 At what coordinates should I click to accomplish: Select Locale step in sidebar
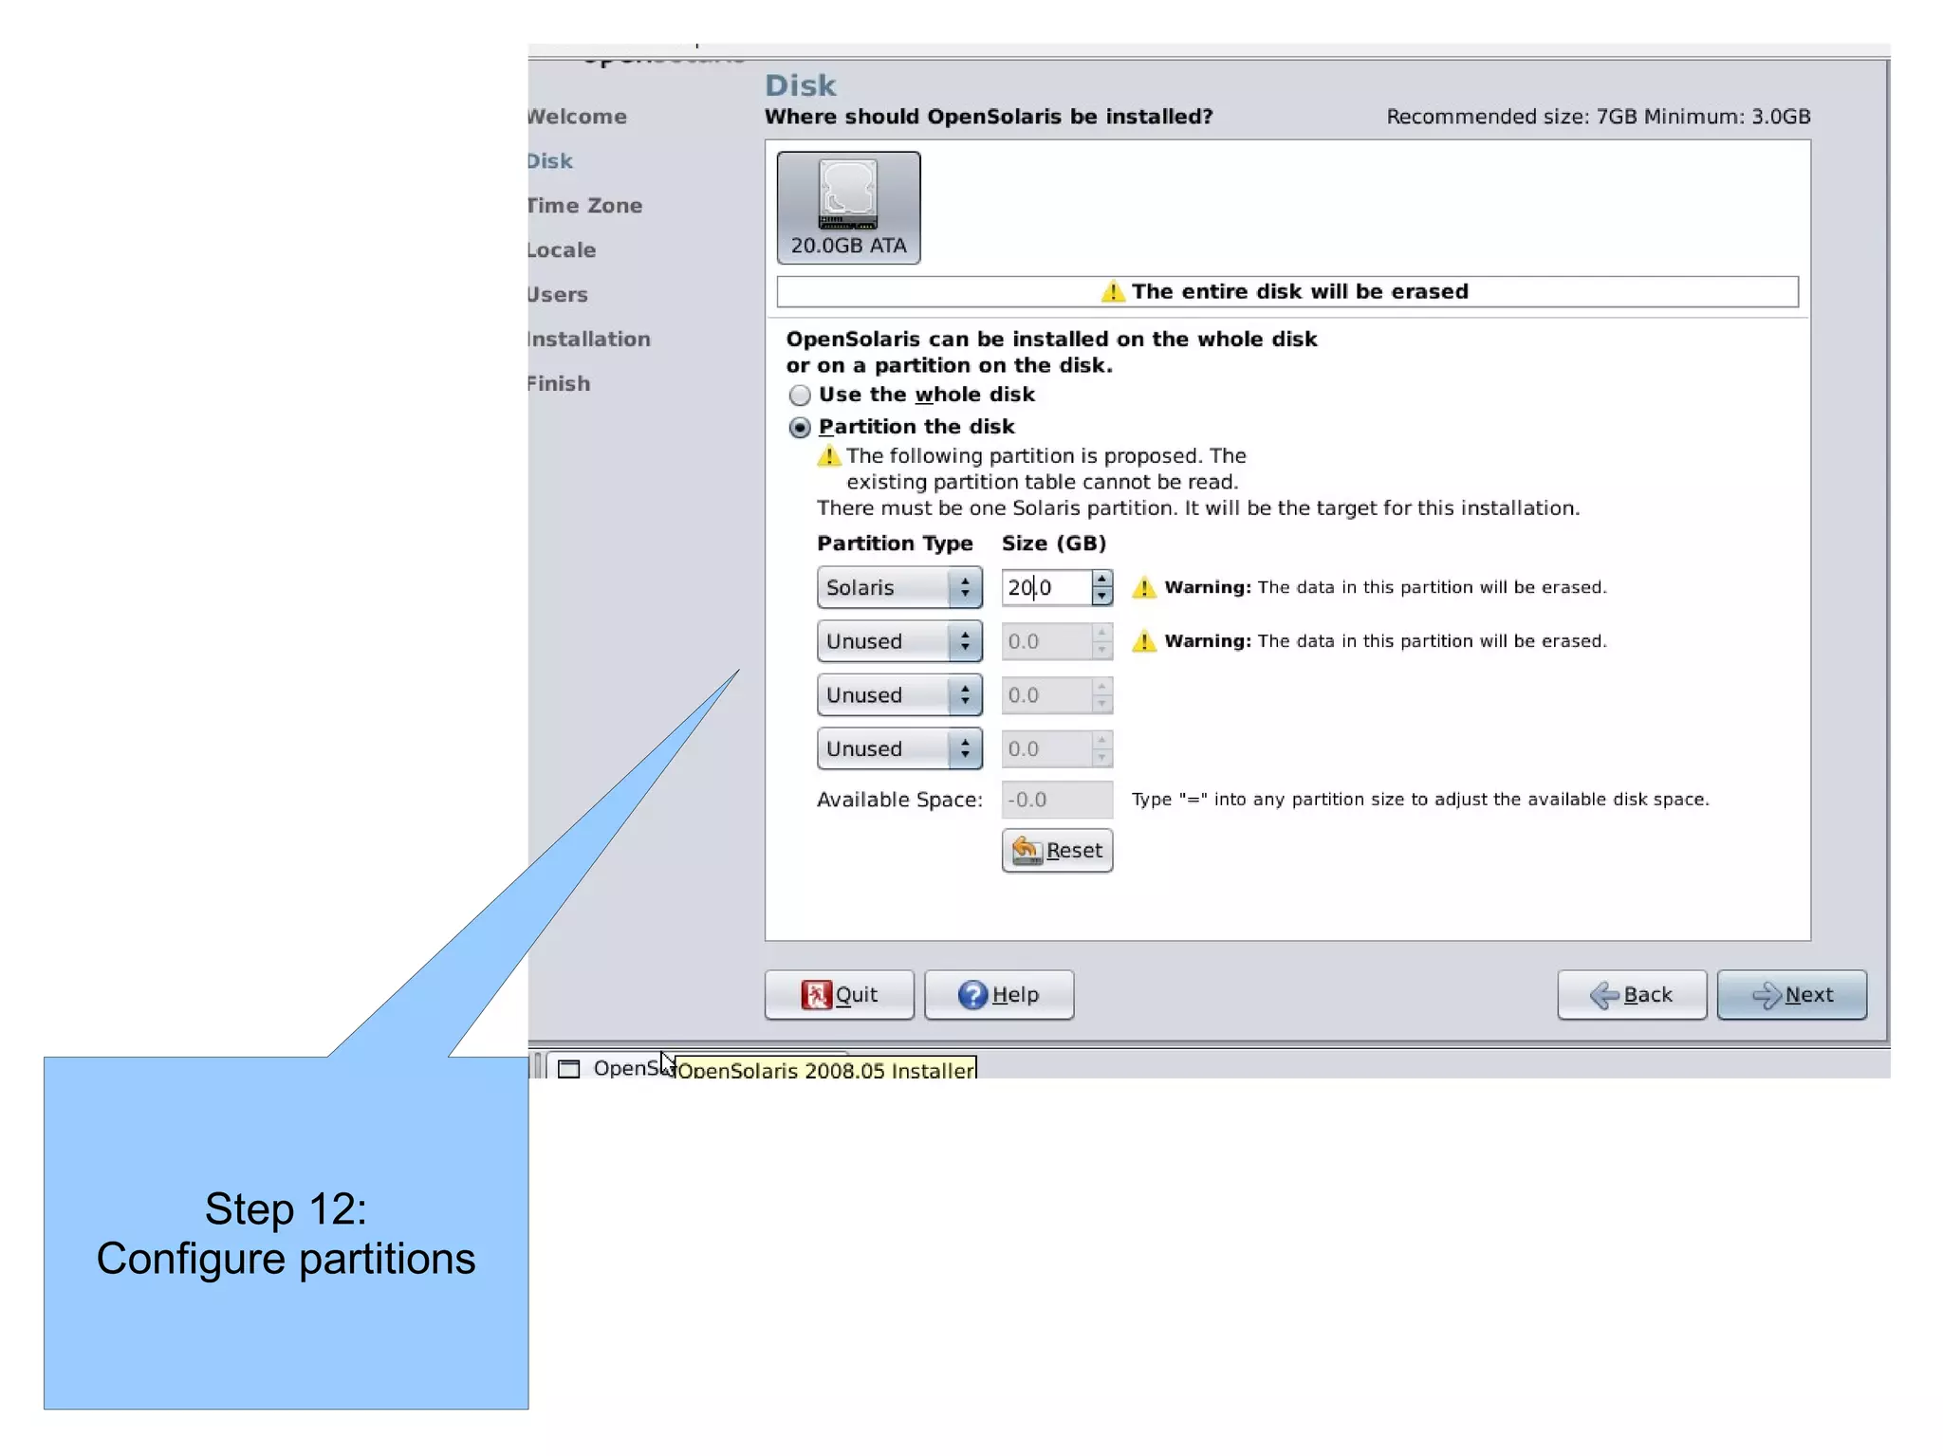[x=562, y=250]
